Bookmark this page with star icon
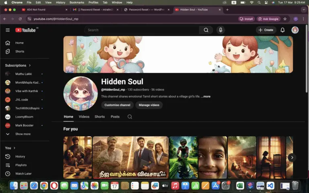 point(285,19)
